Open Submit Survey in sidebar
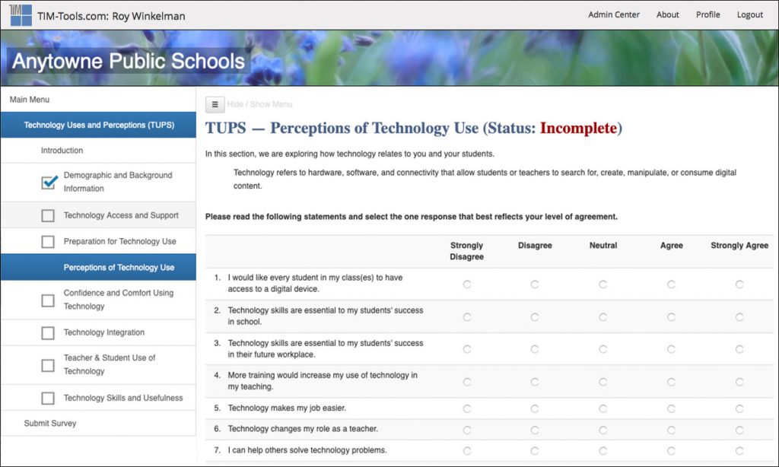779x467 pixels. [50, 424]
